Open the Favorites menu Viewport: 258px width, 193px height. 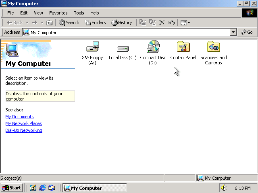click(x=58, y=13)
